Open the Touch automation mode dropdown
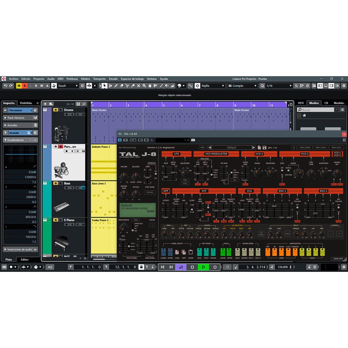Screen dimensions: 348x348 [x=68, y=86]
